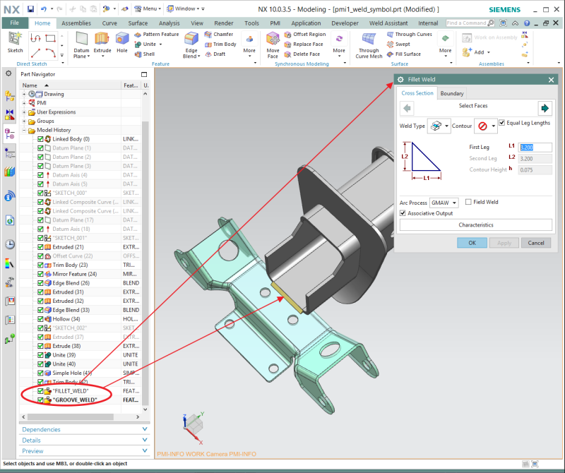Open the Weld Assistant ribbon tab
The width and height of the screenshot is (565, 473).
tap(388, 23)
